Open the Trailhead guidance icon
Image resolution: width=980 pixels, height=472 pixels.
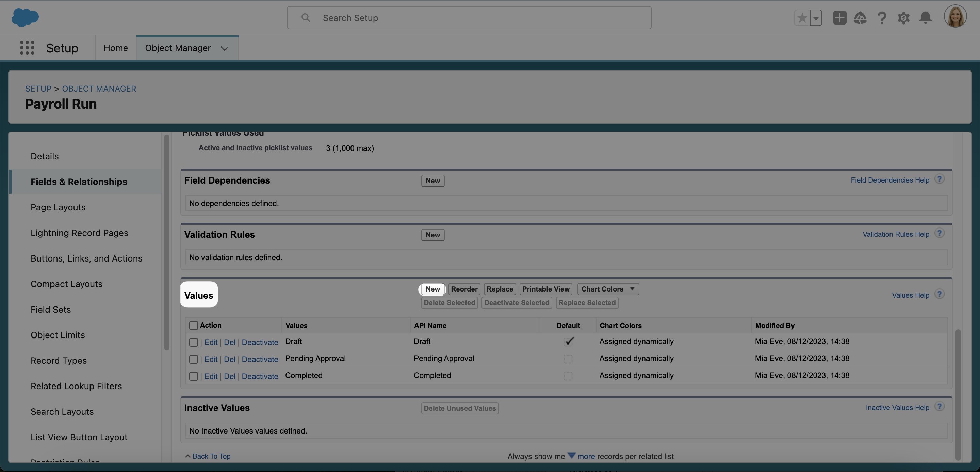tap(860, 18)
